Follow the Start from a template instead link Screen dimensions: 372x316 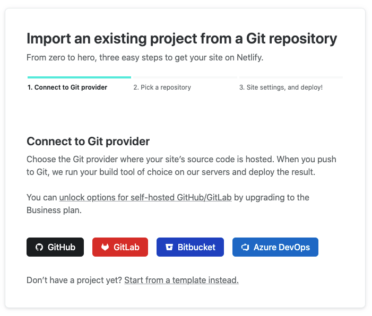coord(181,280)
